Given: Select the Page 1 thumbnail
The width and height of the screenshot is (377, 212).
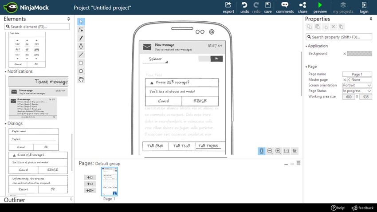Looking at the screenshot, I should click(109, 181).
